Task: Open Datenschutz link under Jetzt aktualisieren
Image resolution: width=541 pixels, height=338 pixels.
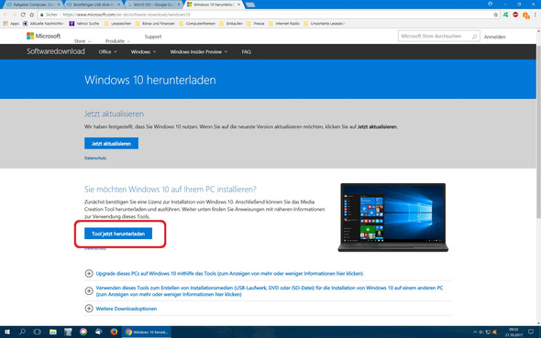Action: (95, 158)
